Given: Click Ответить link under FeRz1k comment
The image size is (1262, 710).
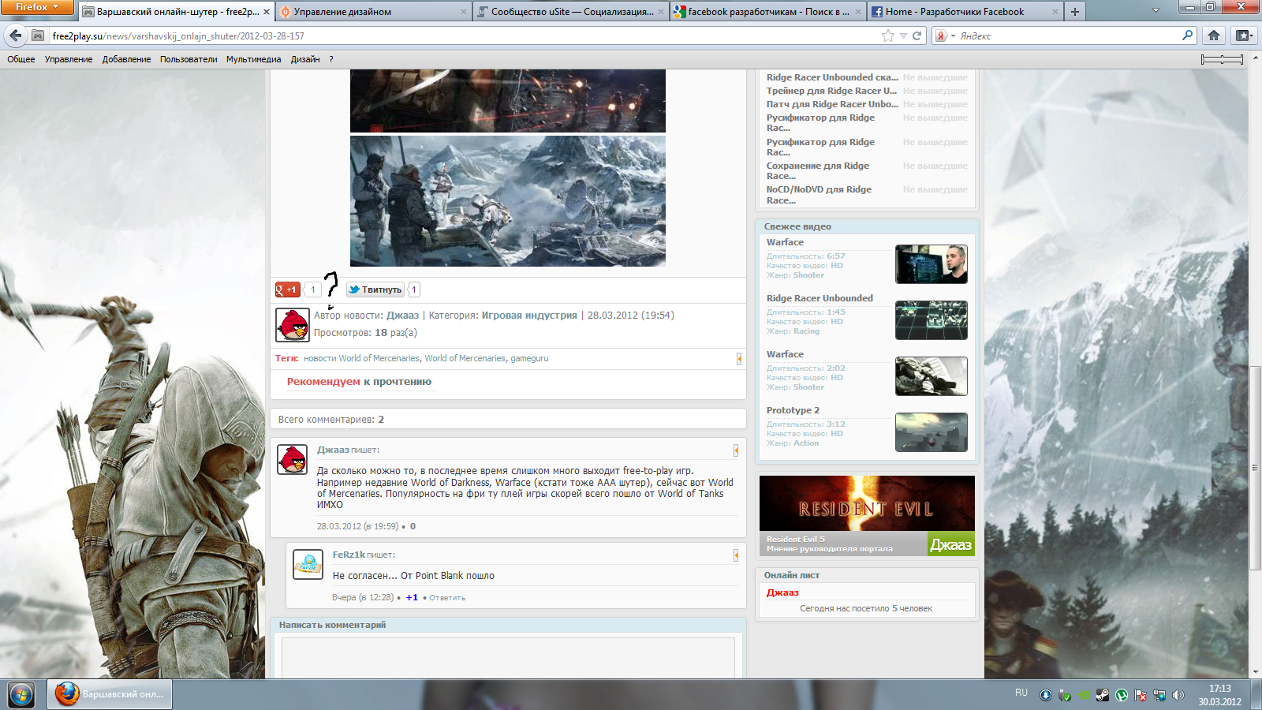Looking at the screenshot, I should coord(447,598).
